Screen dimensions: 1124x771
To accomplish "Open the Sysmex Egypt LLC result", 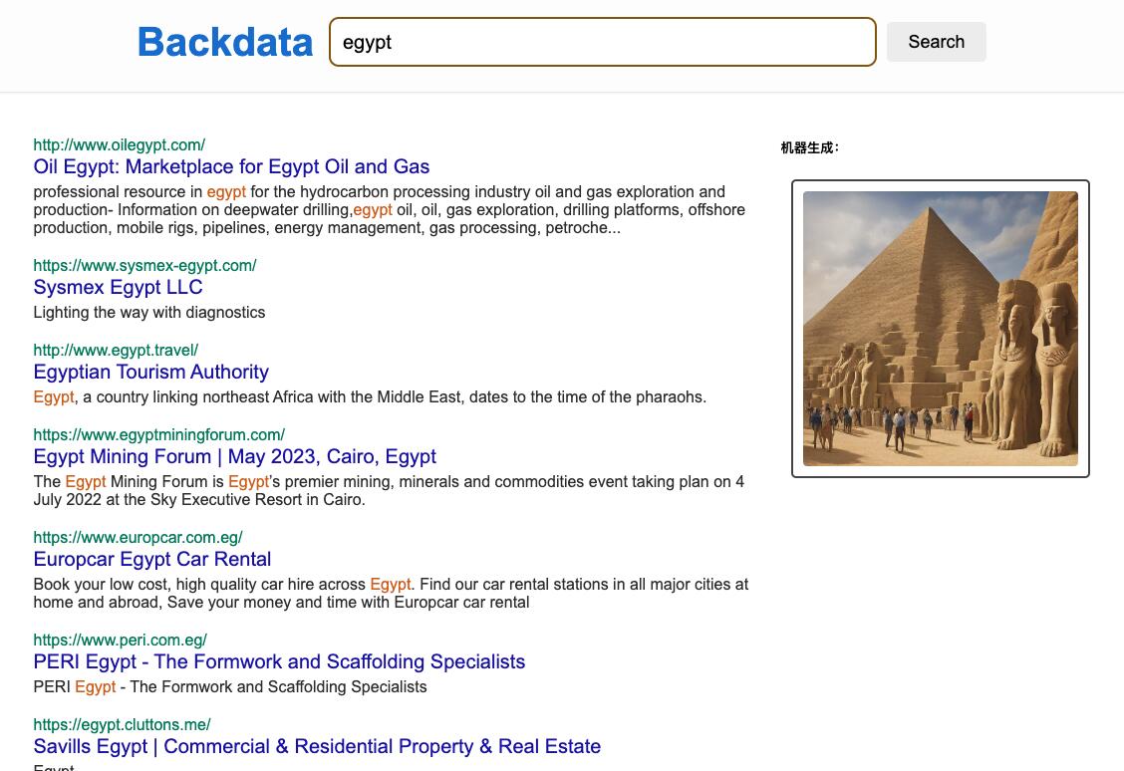I will pos(118,287).
